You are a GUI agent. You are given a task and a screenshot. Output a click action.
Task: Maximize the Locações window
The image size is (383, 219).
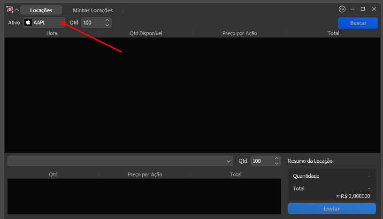pos(363,9)
